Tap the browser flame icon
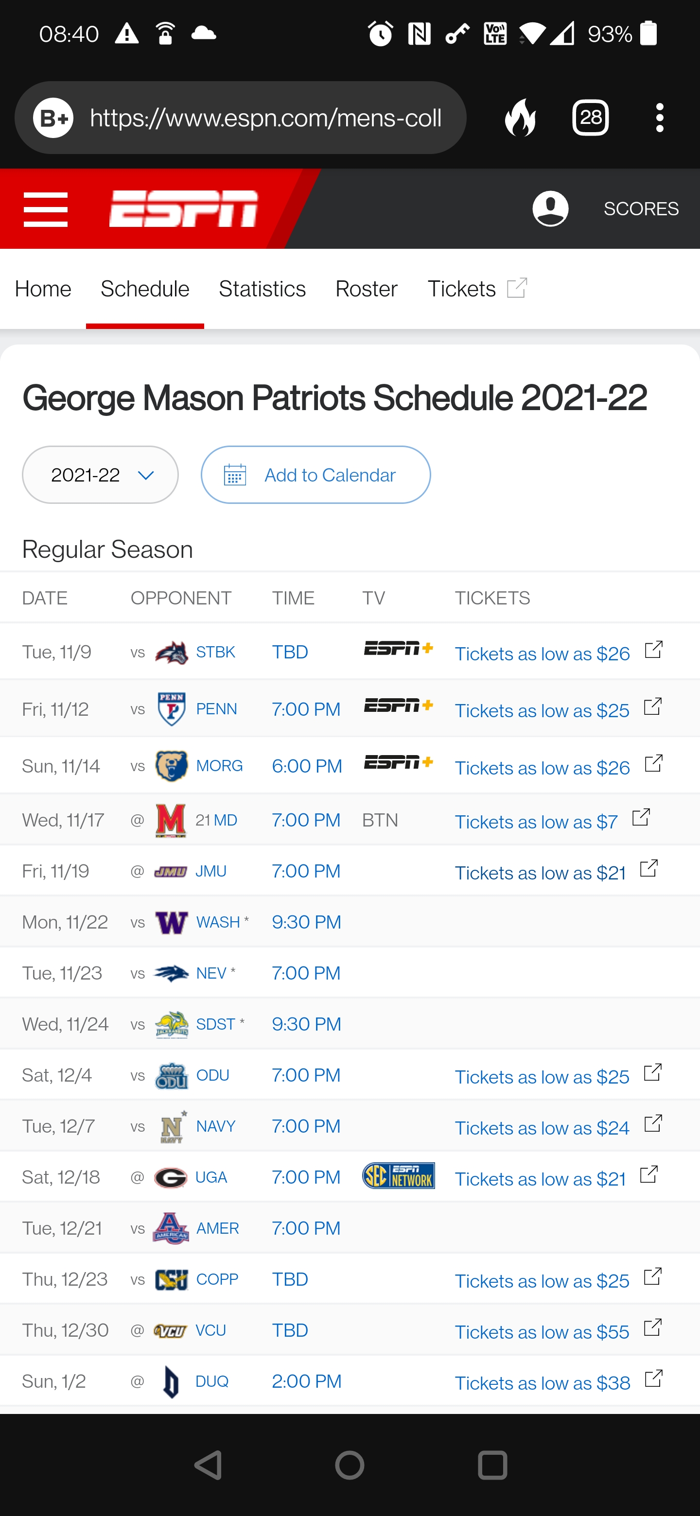This screenshot has height=1516, width=700. click(521, 118)
